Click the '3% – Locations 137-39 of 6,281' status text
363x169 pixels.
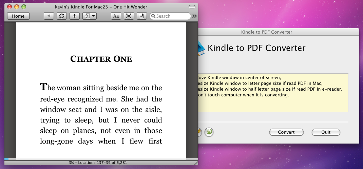coord(98,163)
